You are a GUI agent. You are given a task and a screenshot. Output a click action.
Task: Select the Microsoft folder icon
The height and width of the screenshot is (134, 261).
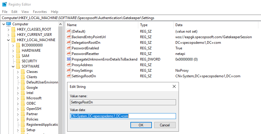[23, 98]
